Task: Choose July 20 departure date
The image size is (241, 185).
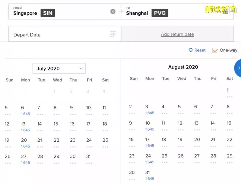Action: [25, 143]
